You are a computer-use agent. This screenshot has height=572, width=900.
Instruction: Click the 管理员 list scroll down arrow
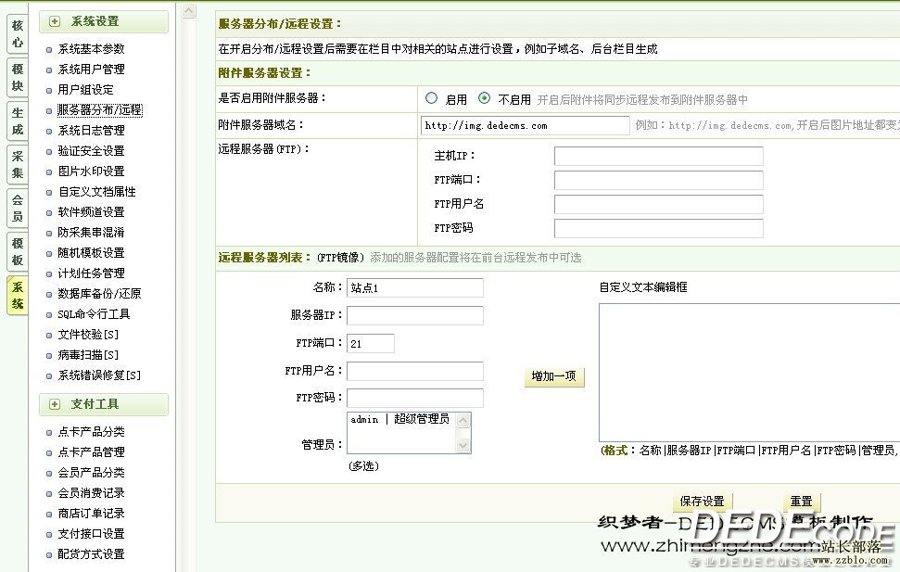pos(463,445)
